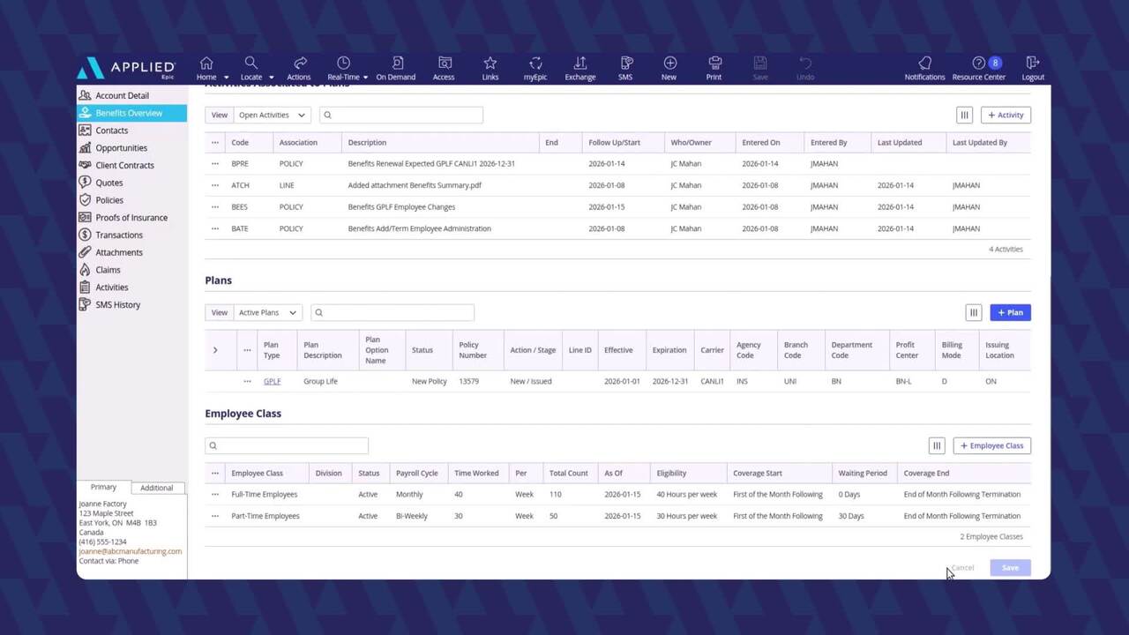
Task: Expand the Open Activities view dropdown
Action: click(x=273, y=115)
